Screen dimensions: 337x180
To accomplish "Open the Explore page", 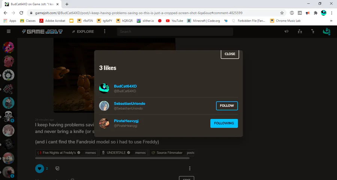I will pos(83,31).
